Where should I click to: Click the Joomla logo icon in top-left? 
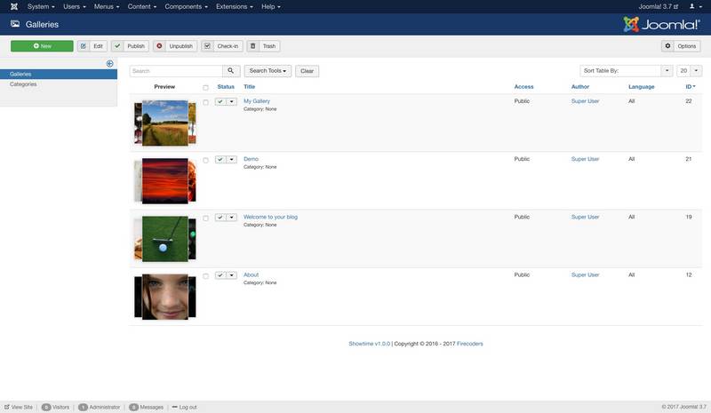tap(10, 6)
